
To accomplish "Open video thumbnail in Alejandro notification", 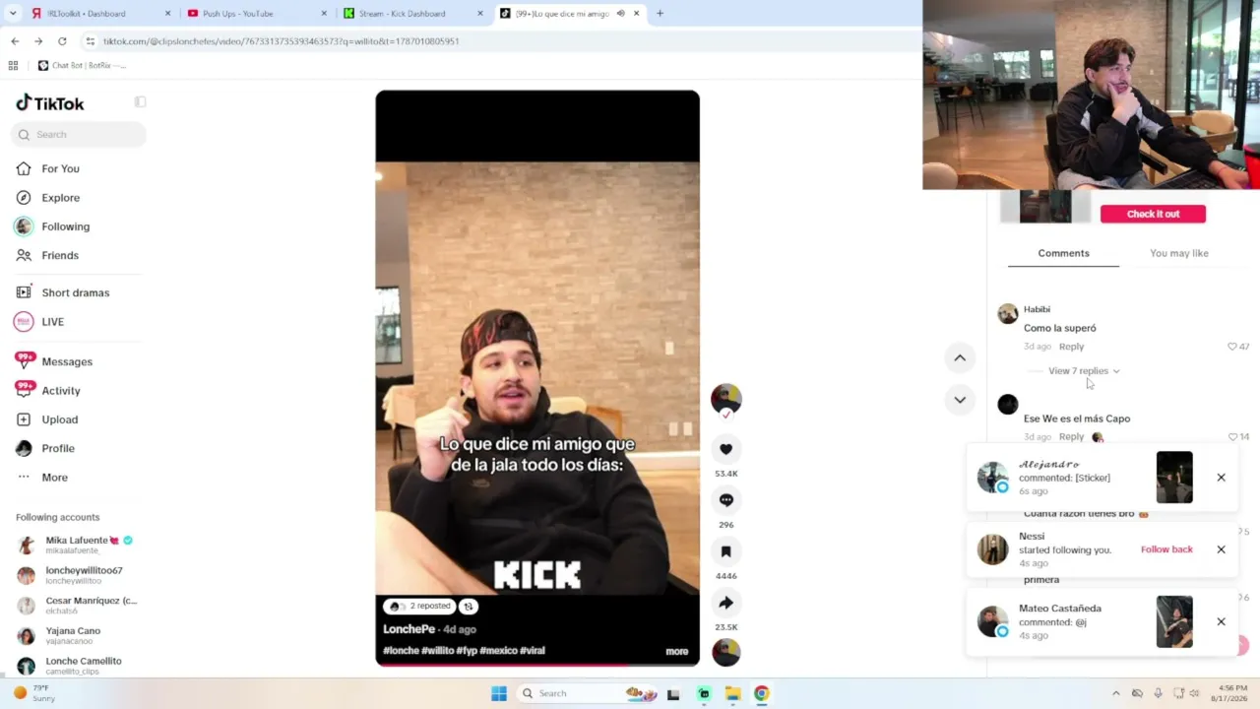I will (1174, 478).
